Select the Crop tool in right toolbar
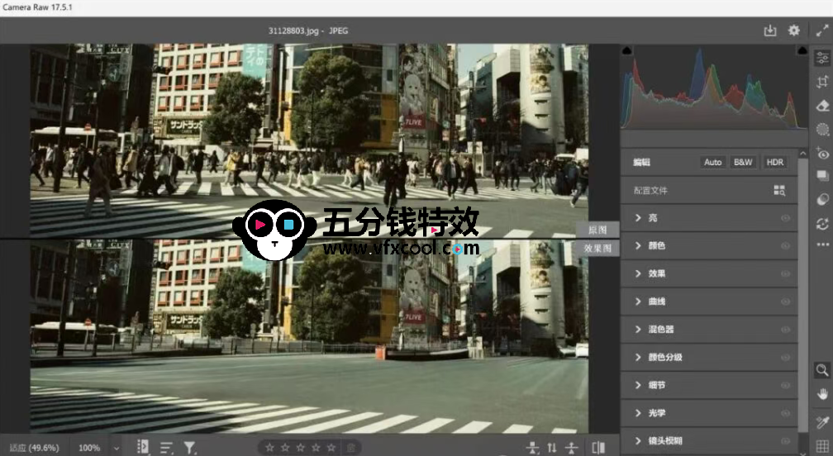The height and width of the screenshot is (456, 833). click(x=821, y=82)
